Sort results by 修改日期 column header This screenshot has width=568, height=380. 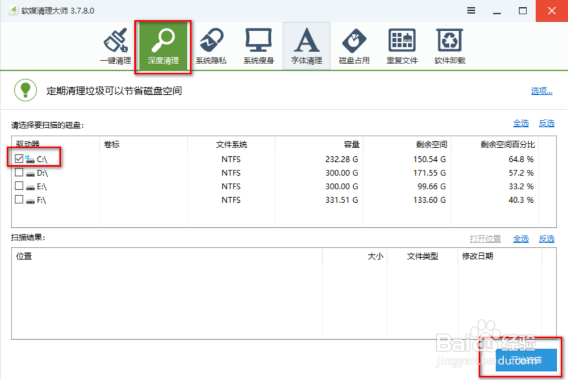(x=477, y=256)
